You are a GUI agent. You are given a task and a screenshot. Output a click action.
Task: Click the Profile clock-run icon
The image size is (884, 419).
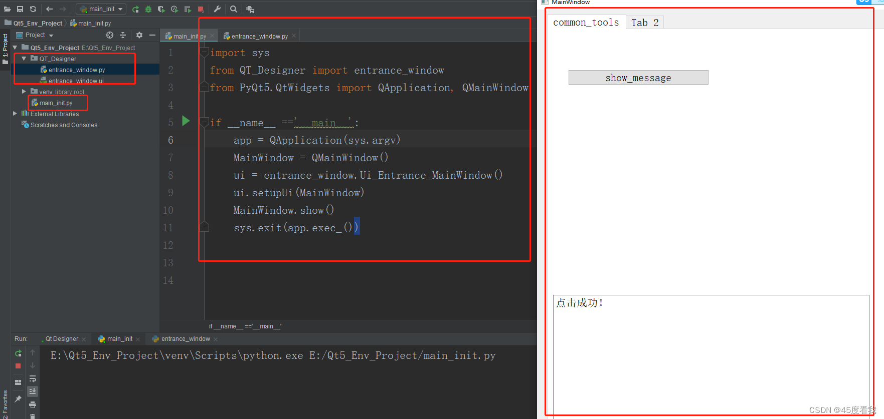(174, 9)
